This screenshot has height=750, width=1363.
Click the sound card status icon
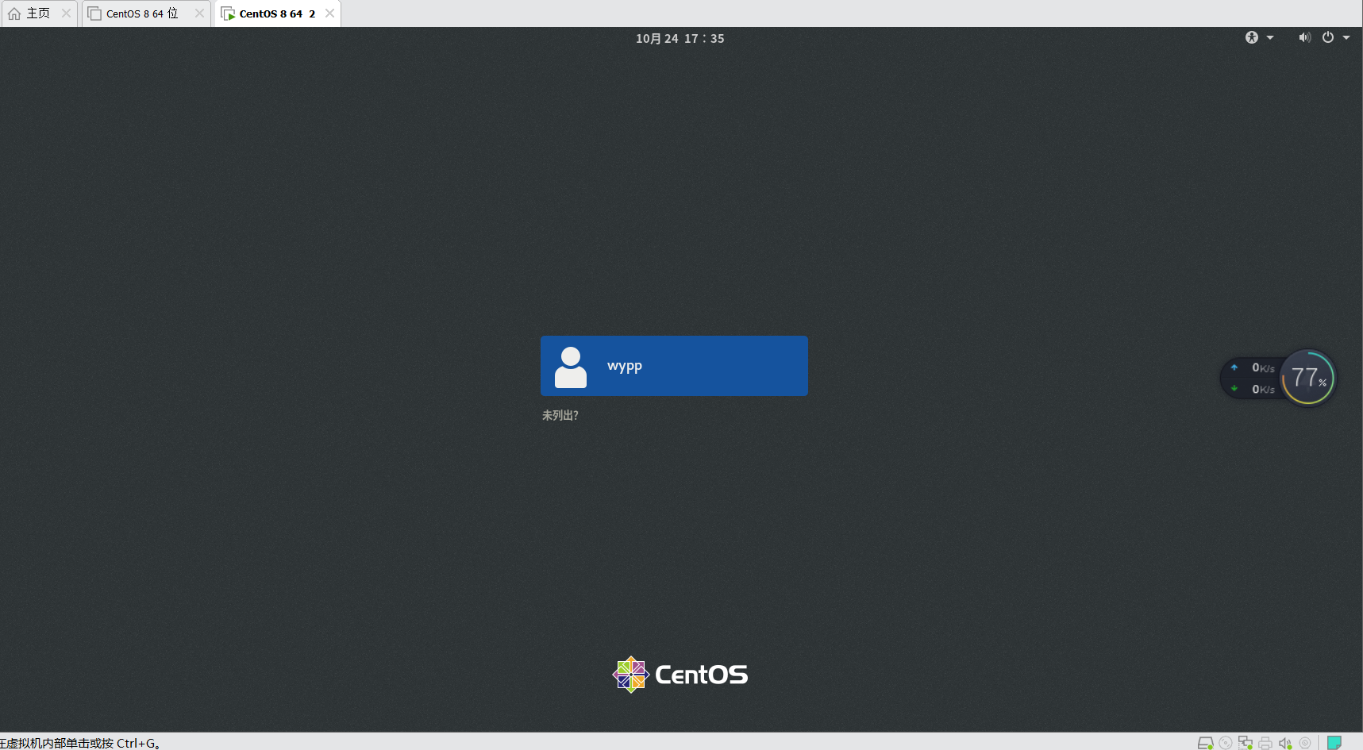[1285, 743]
